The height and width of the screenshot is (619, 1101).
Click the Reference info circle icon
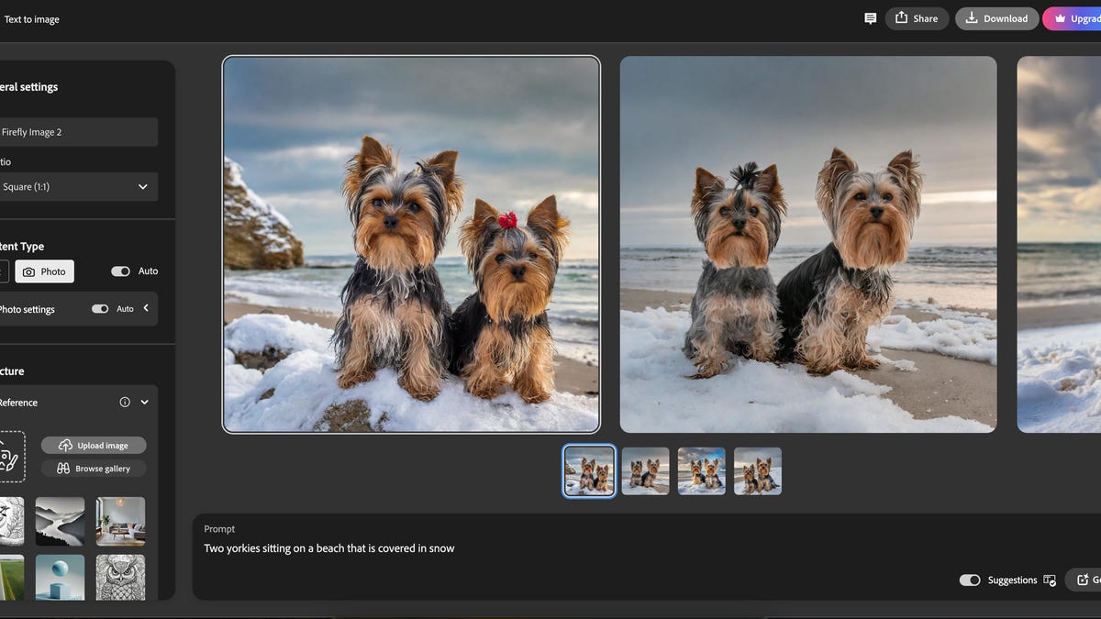click(125, 402)
